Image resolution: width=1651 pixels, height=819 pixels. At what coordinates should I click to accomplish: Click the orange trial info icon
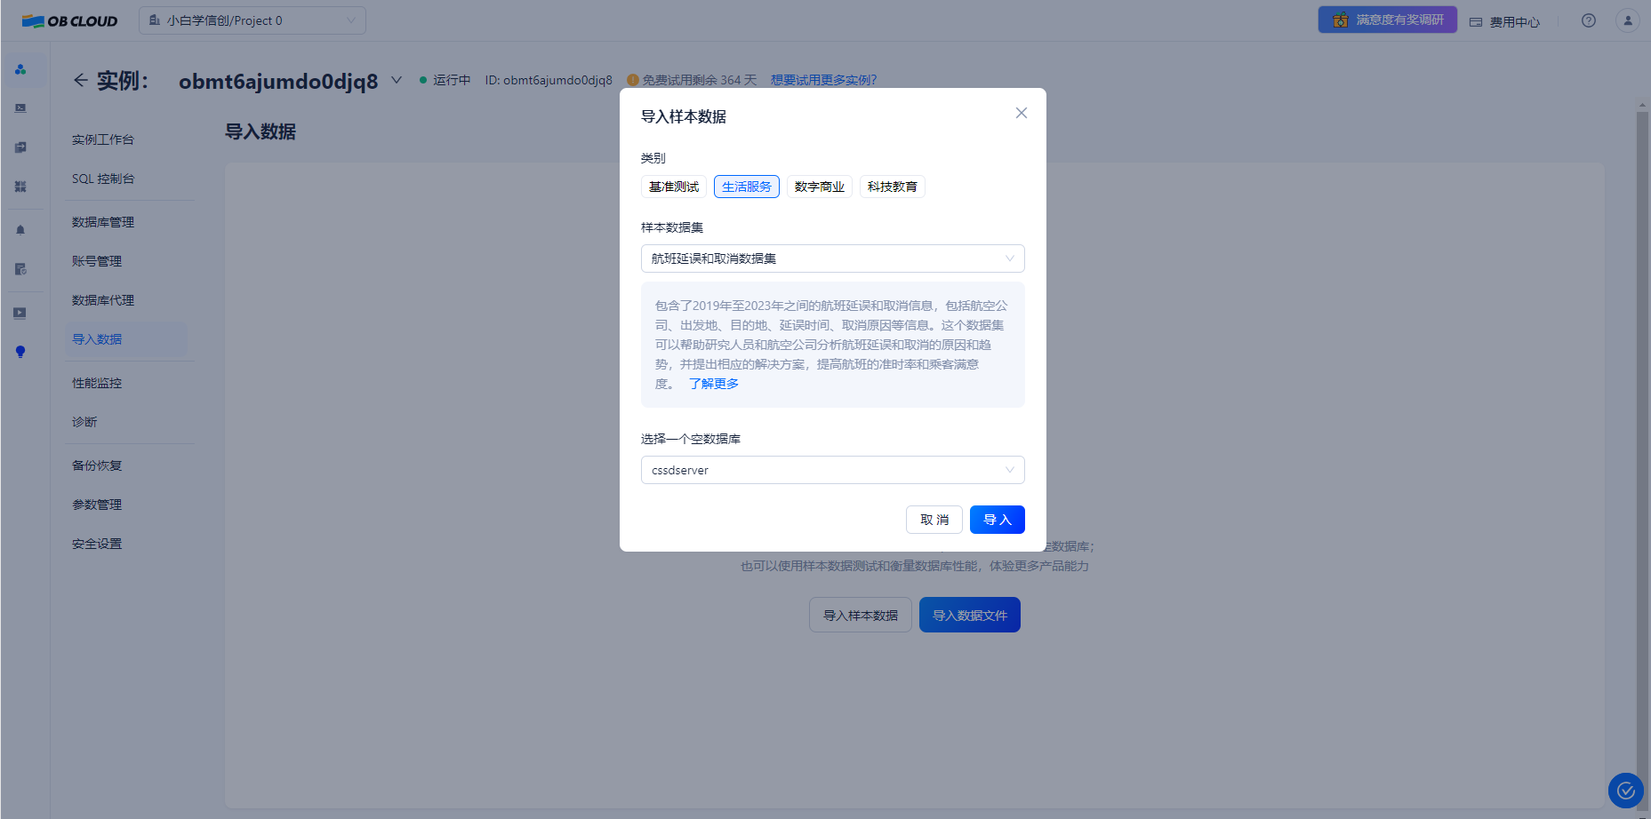click(x=633, y=80)
